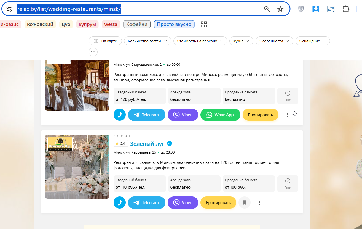Open the Кухня filter dropdown

241,41
